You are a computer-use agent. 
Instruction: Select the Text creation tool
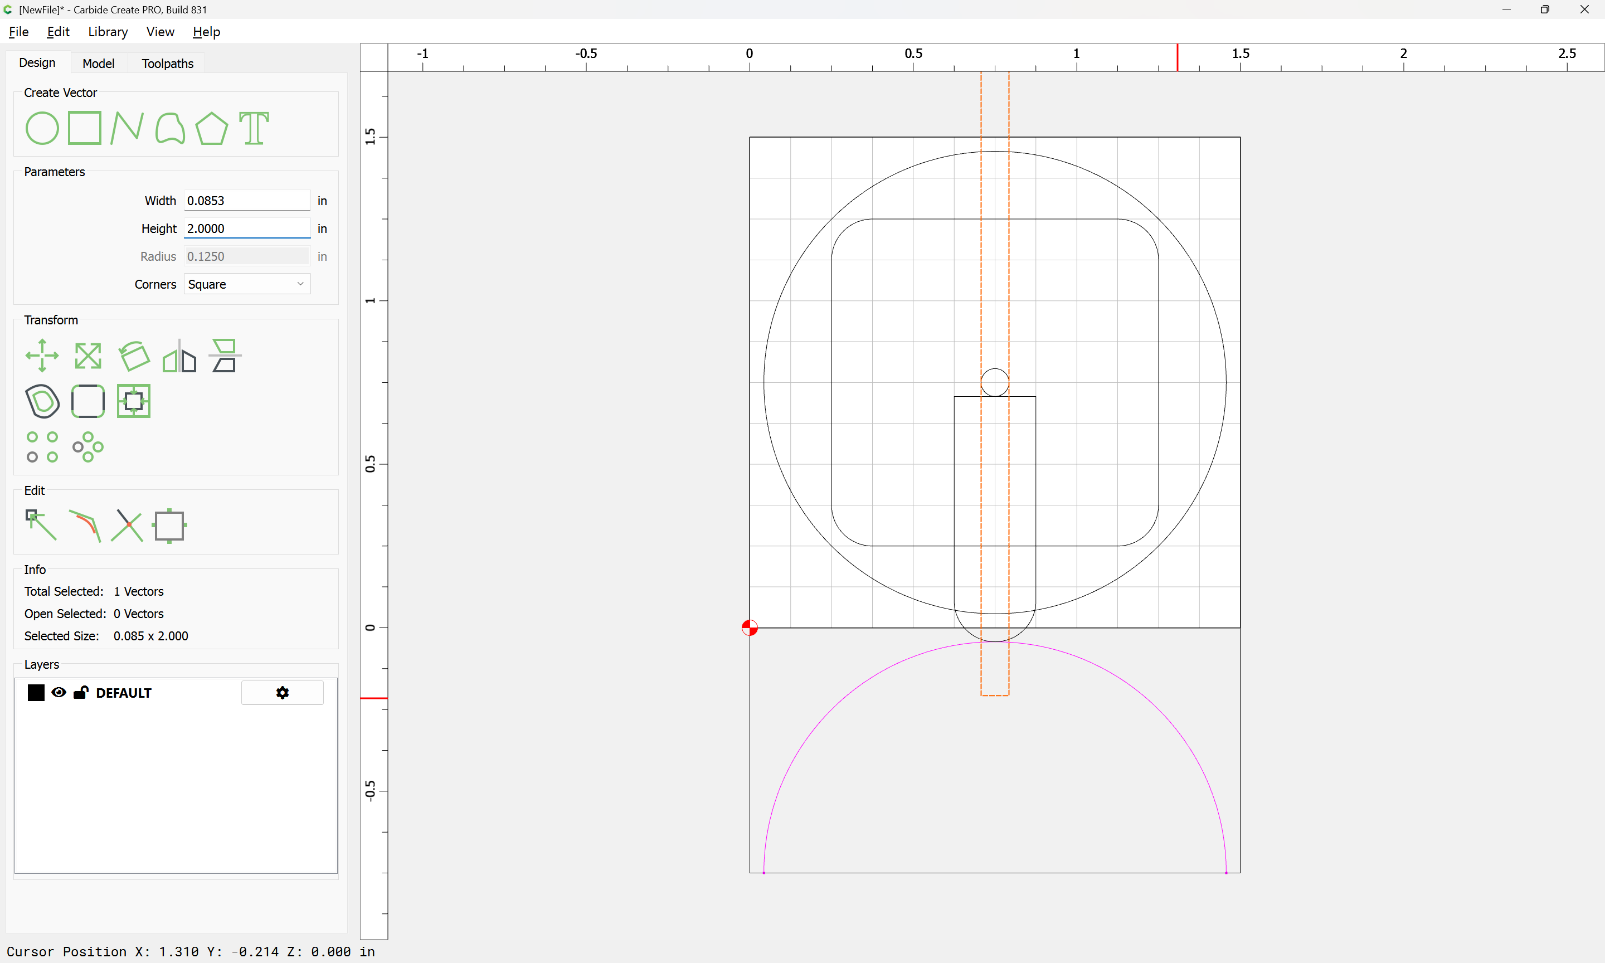254,128
